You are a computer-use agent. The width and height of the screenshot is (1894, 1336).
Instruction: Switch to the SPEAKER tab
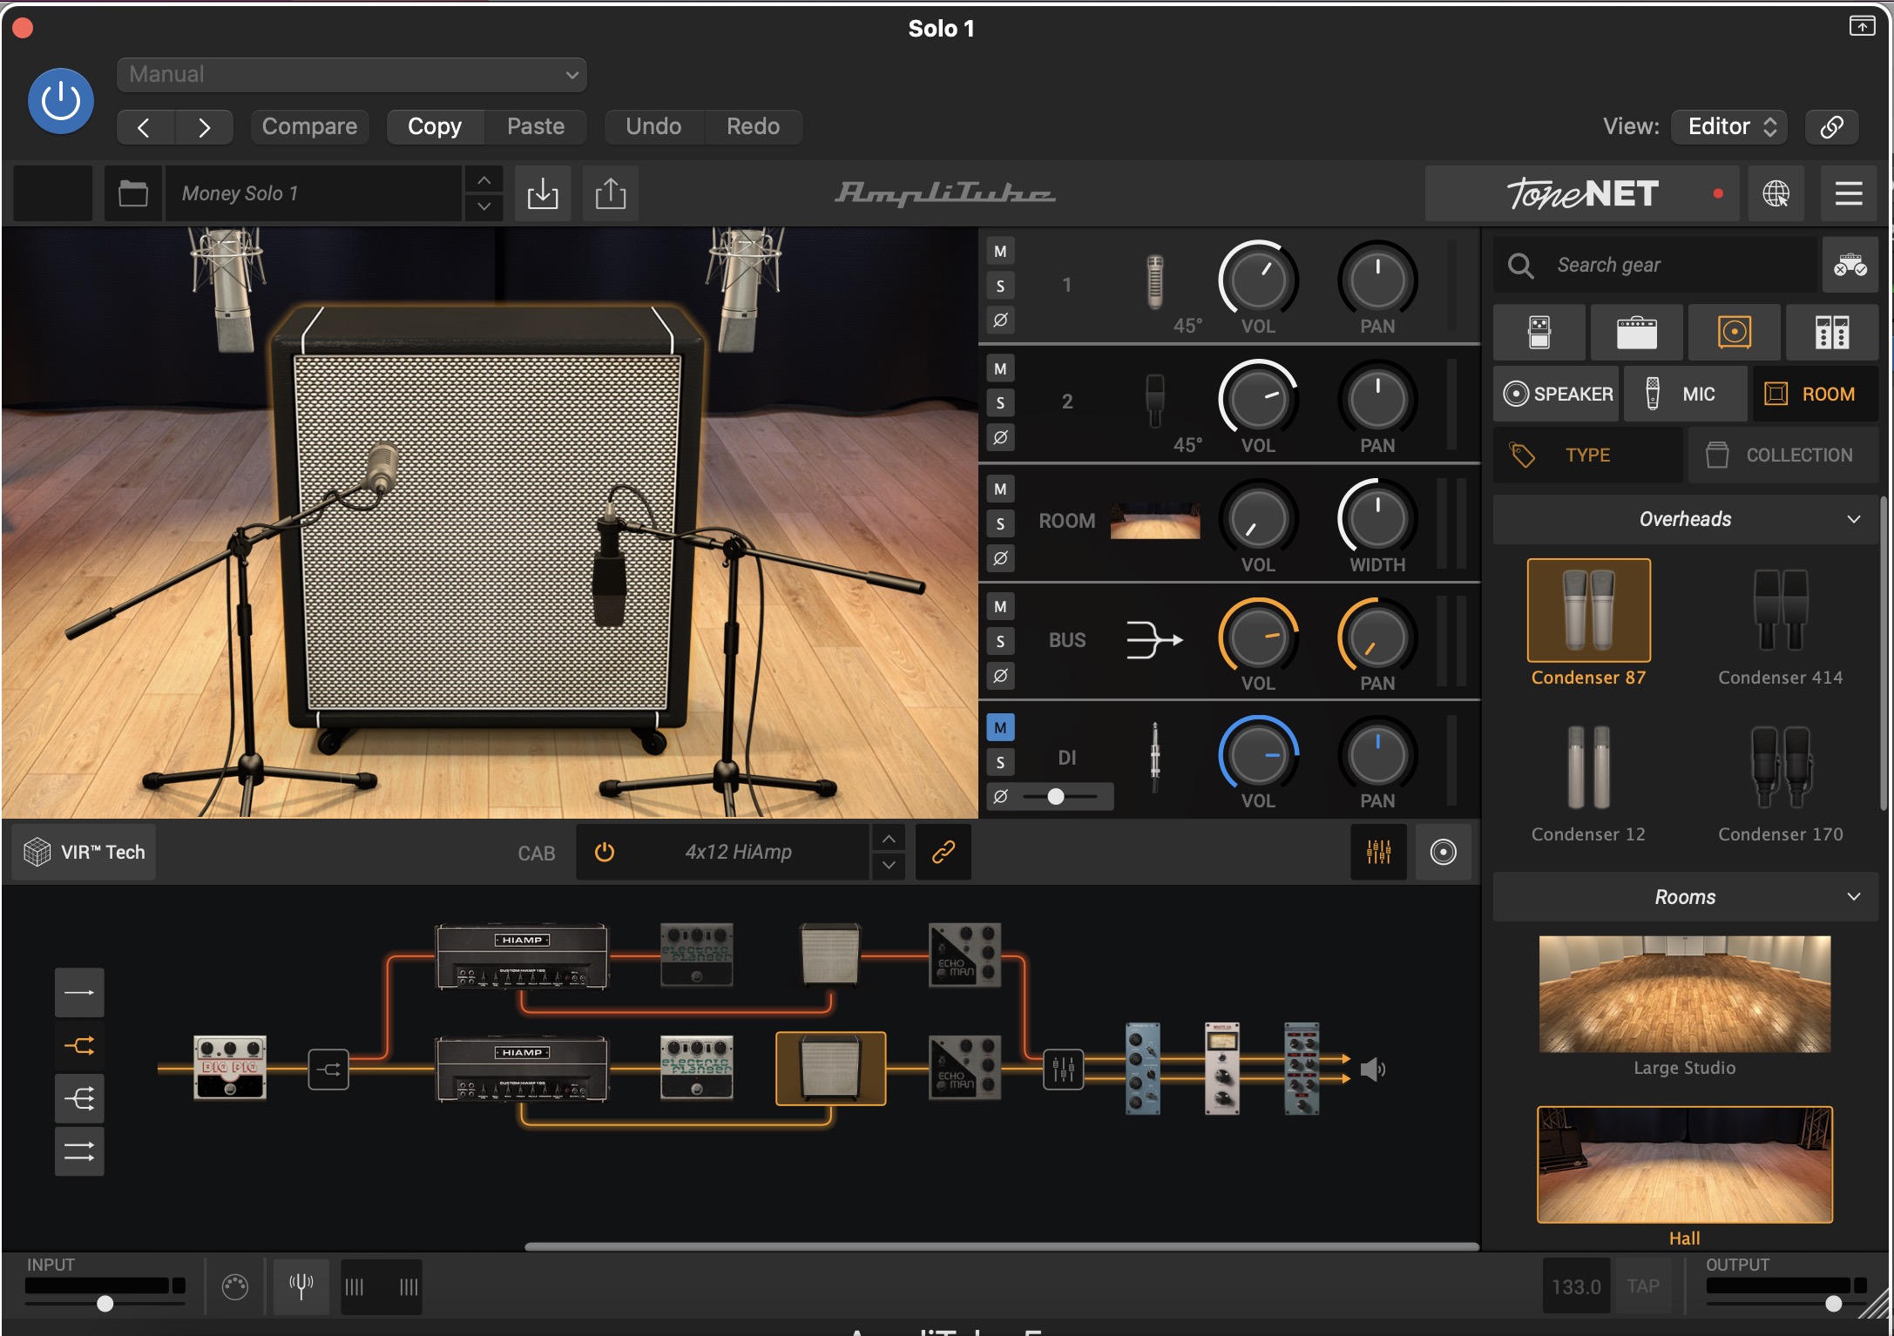point(1557,394)
